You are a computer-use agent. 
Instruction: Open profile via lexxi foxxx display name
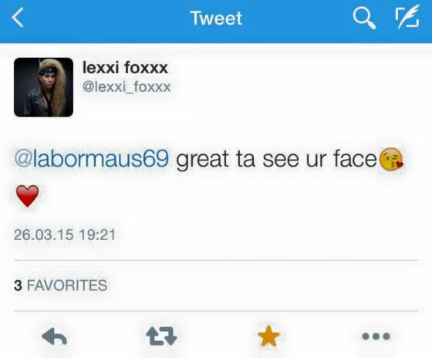(x=125, y=67)
